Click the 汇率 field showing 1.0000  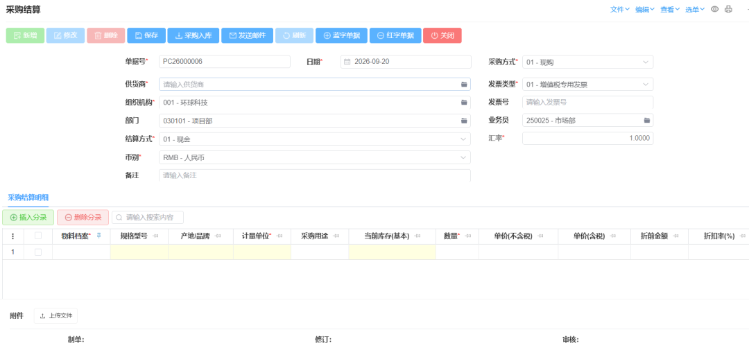(x=587, y=139)
